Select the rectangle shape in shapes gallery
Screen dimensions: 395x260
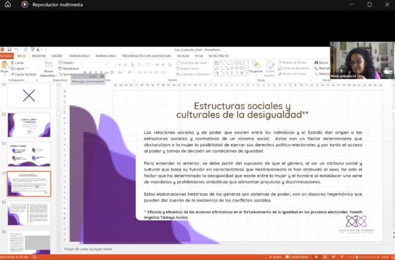point(232,63)
